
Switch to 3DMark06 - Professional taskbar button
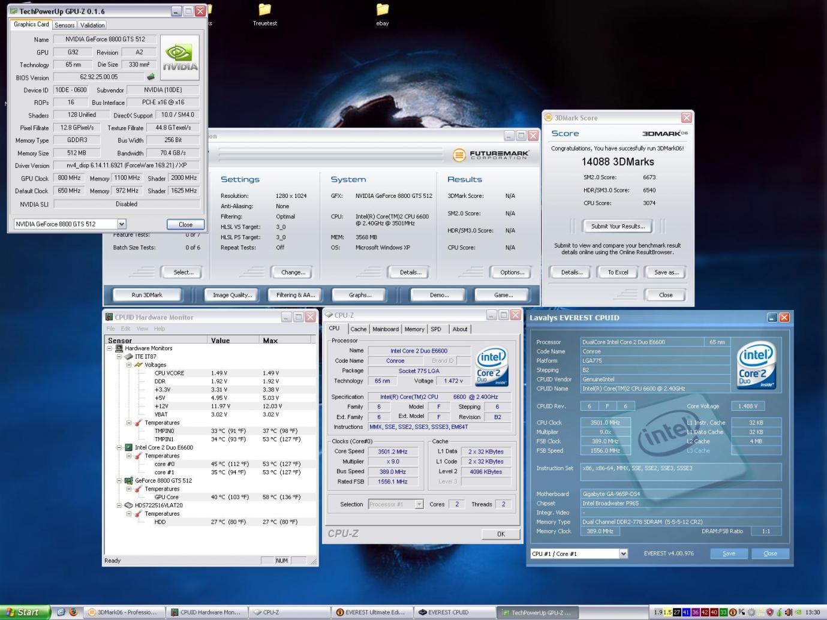122,612
